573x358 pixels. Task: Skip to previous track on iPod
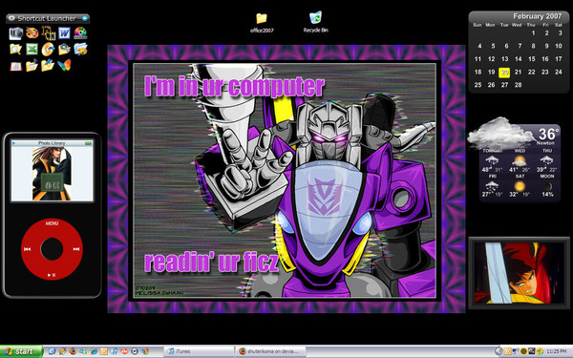[x=27, y=249]
